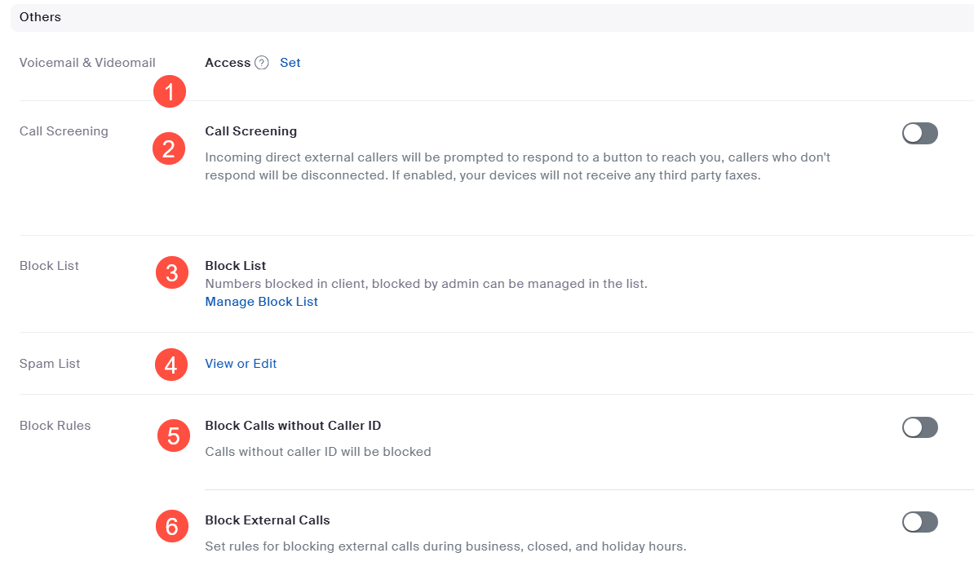The height and width of the screenshot is (575, 974).
Task: Click View or Edit for Spam List
Action: tap(241, 363)
